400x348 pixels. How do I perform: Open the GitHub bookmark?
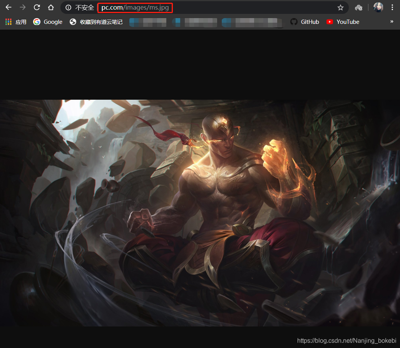click(x=305, y=22)
